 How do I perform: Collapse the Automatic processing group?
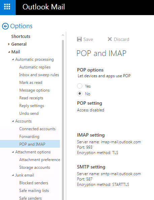pos(13,59)
